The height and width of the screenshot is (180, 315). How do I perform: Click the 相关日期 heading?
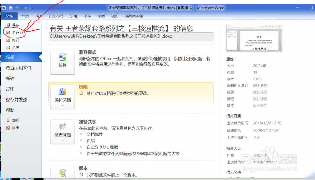click(x=233, y=116)
